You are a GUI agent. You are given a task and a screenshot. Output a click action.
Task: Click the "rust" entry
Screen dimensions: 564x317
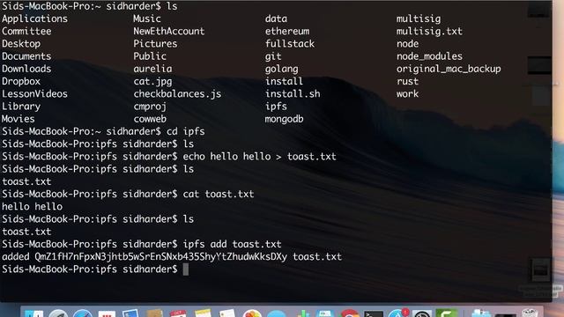pos(407,81)
